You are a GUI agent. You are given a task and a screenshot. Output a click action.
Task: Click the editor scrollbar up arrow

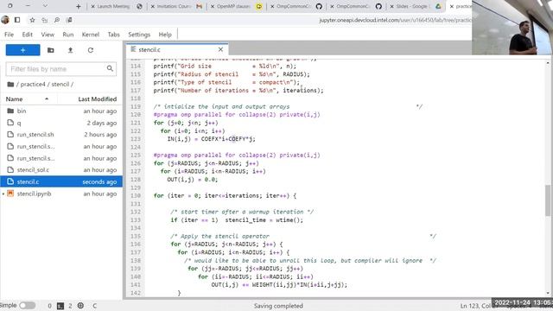coord(548,63)
